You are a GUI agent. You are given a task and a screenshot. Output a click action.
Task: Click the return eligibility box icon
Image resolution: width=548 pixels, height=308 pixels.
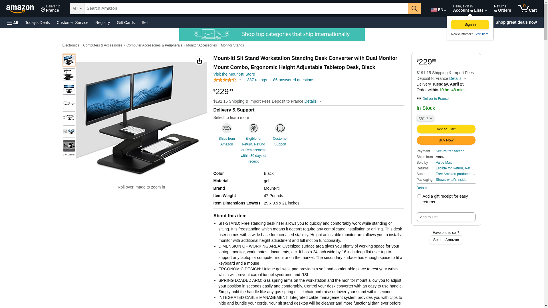click(x=253, y=128)
